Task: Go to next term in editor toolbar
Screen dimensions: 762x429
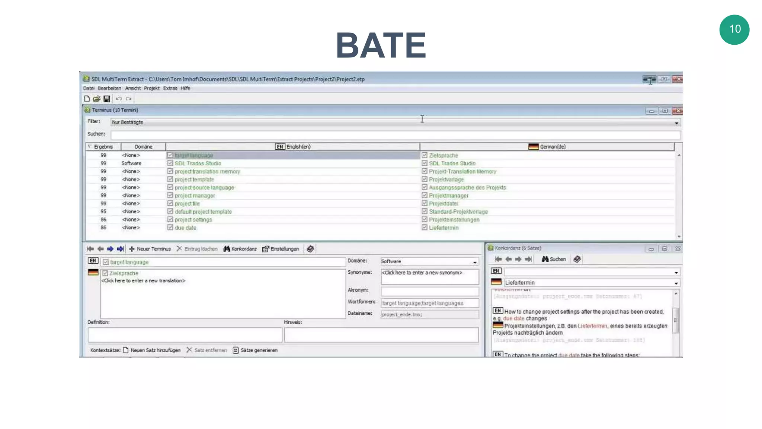Action: pos(110,249)
